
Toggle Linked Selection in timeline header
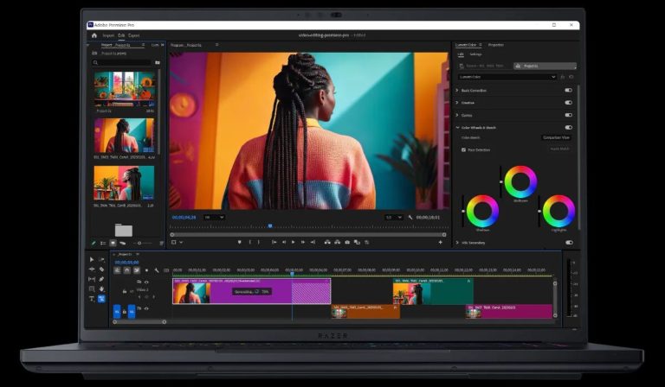click(x=137, y=270)
